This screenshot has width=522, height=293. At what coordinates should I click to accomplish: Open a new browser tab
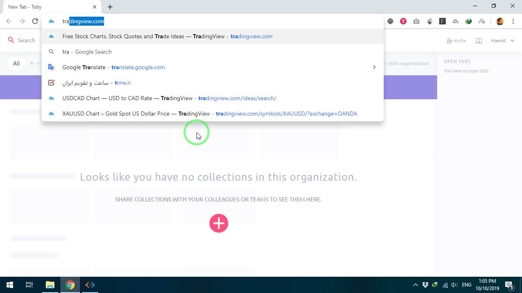[x=110, y=7]
